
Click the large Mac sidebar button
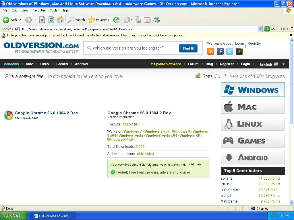pos(253,107)
